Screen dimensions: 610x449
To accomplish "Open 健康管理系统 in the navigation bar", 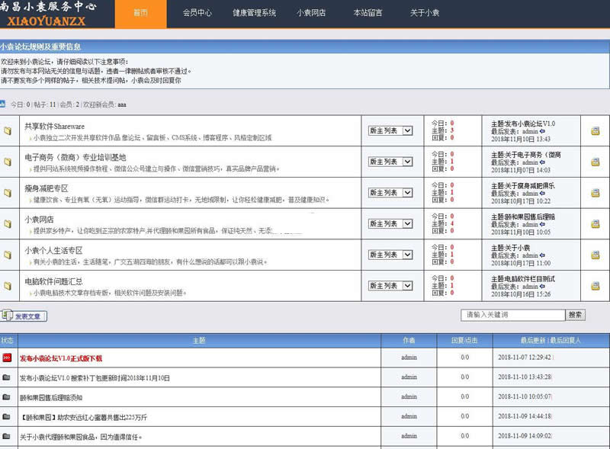I will click(254, 13).
